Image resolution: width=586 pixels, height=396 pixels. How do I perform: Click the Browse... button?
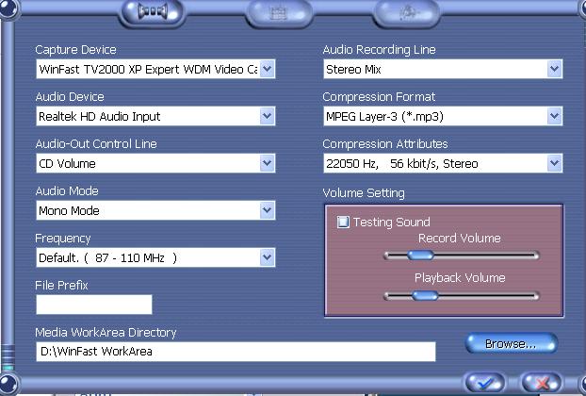(512, 343)
